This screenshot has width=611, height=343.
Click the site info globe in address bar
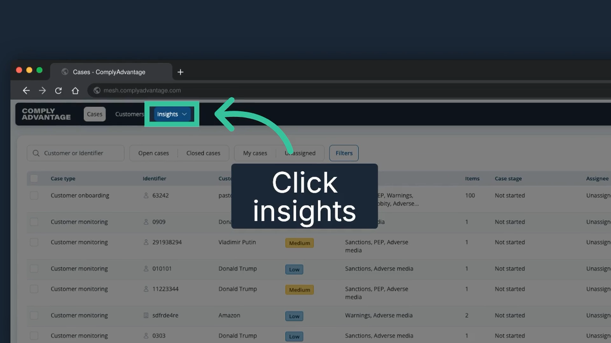click(97, 91)
